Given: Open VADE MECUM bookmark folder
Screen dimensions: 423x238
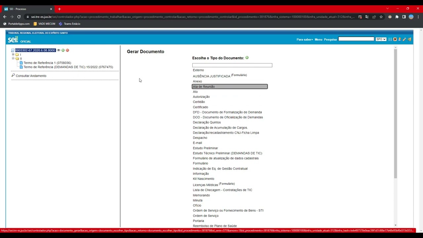Looking at the screenshot, I should 44,24.
